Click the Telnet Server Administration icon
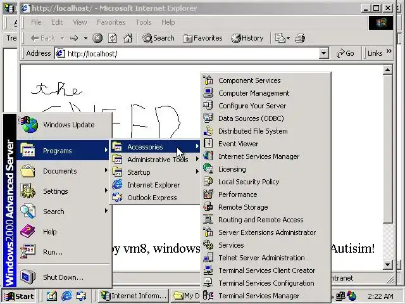The image size is (405, 304). tap(208, 258)
